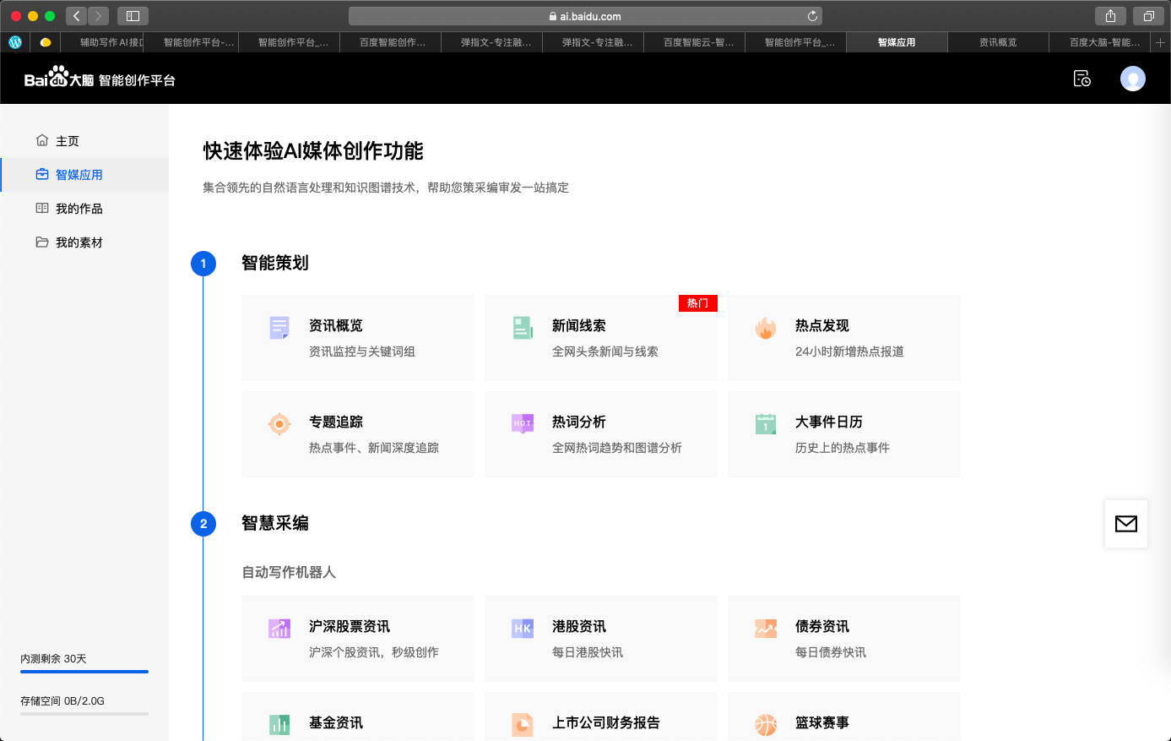The image size is (1171, 741).
Task: Click the HOT icon for 热词分析
Action: 523,423
